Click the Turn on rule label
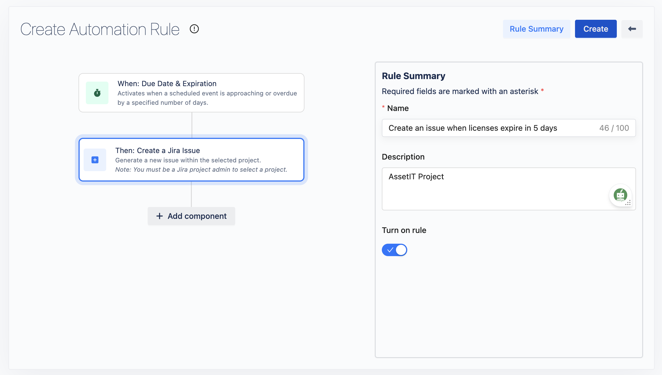 pos(404,230)
